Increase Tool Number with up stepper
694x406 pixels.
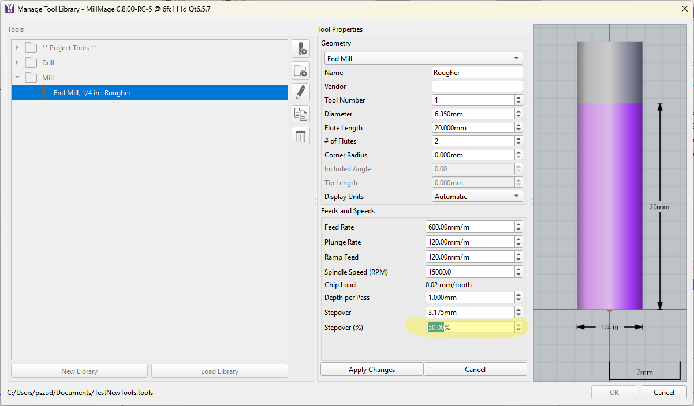(x=518, y=97)
